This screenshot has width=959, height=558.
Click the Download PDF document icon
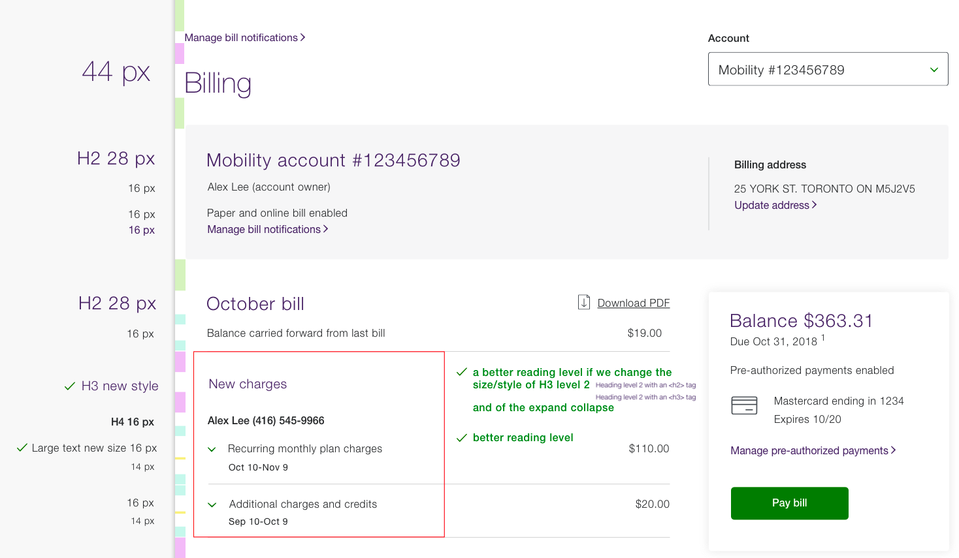pyautogui.click(x=584, y=302)
